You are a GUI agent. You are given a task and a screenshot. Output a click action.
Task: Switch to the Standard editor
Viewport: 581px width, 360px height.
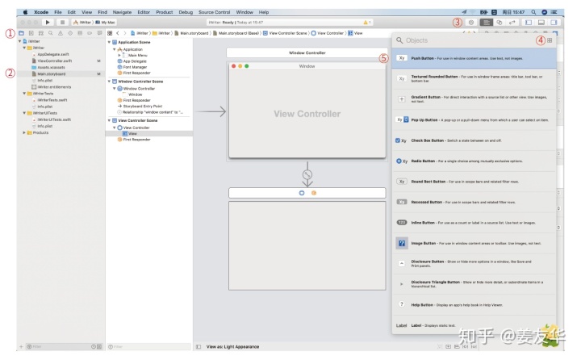coord(486,23)
